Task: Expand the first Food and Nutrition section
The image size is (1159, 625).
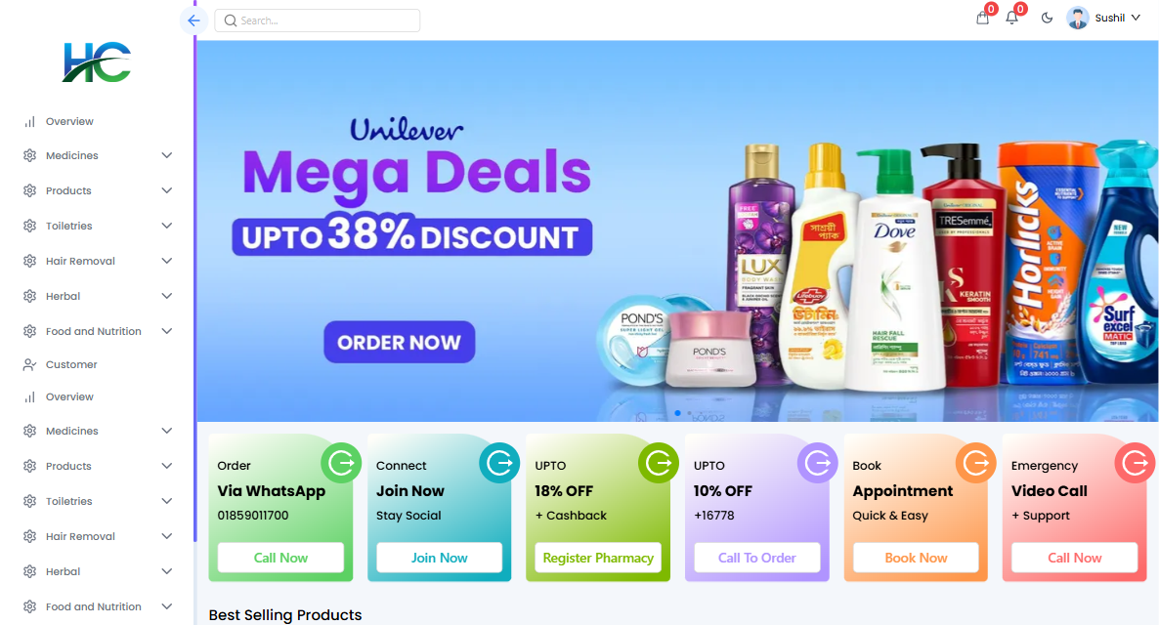Action: click(x=98, y=331)
